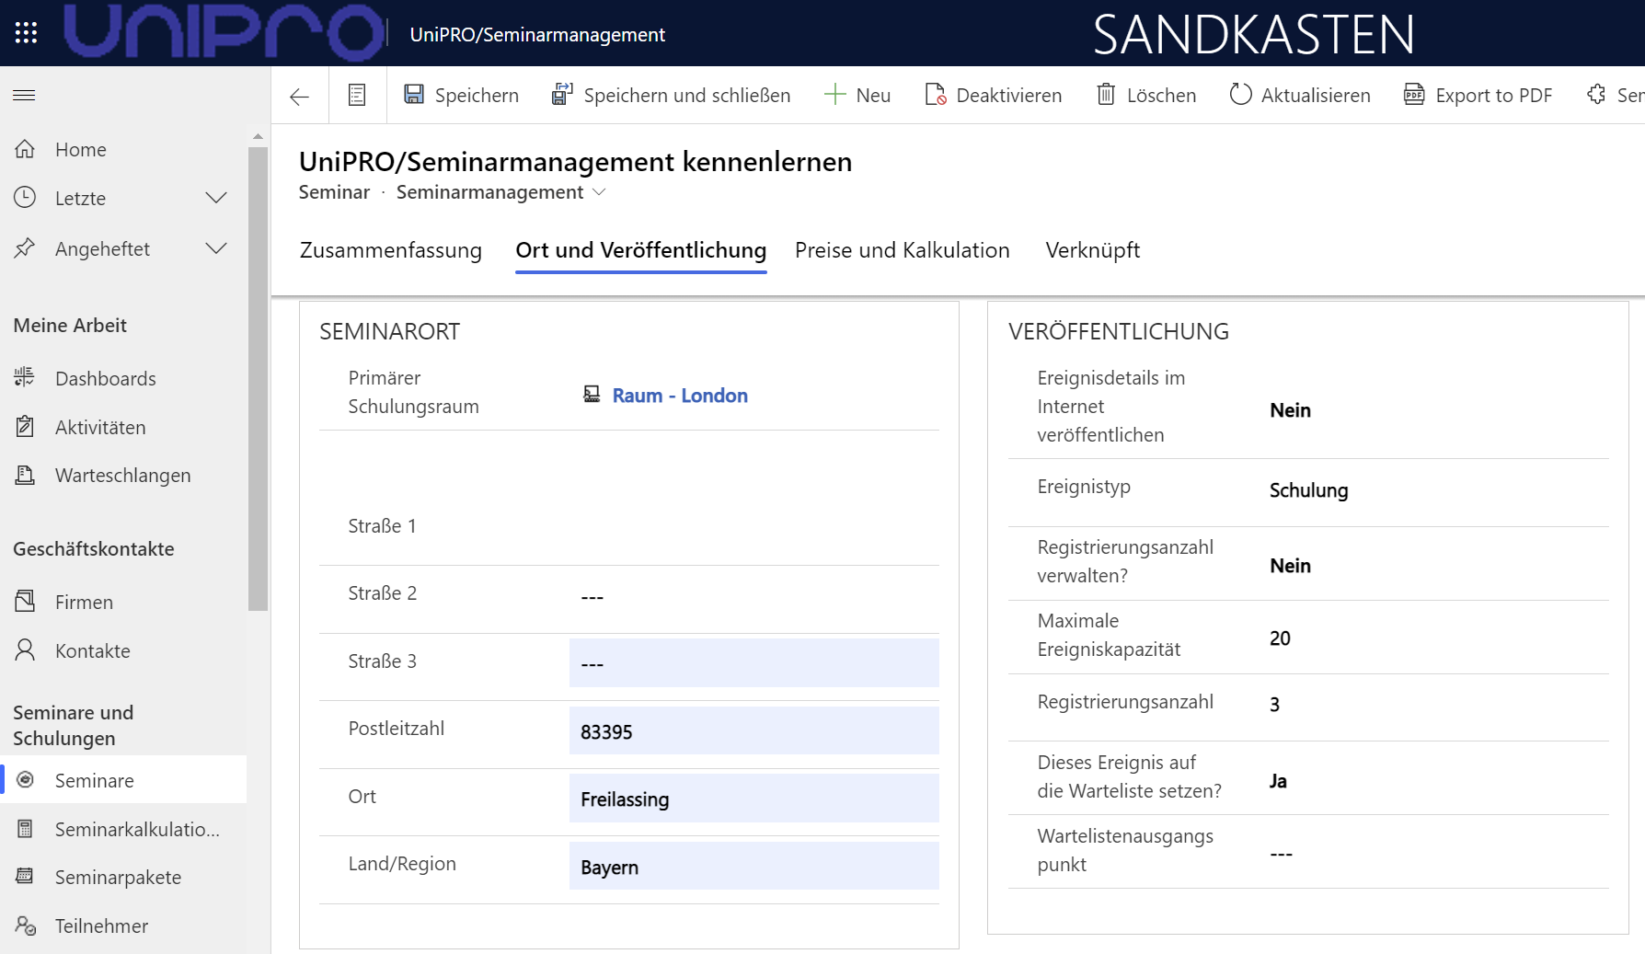Click the UniPRO logo
The image size is (1645, 954).
pyautogui.click(x=224, y=33)
